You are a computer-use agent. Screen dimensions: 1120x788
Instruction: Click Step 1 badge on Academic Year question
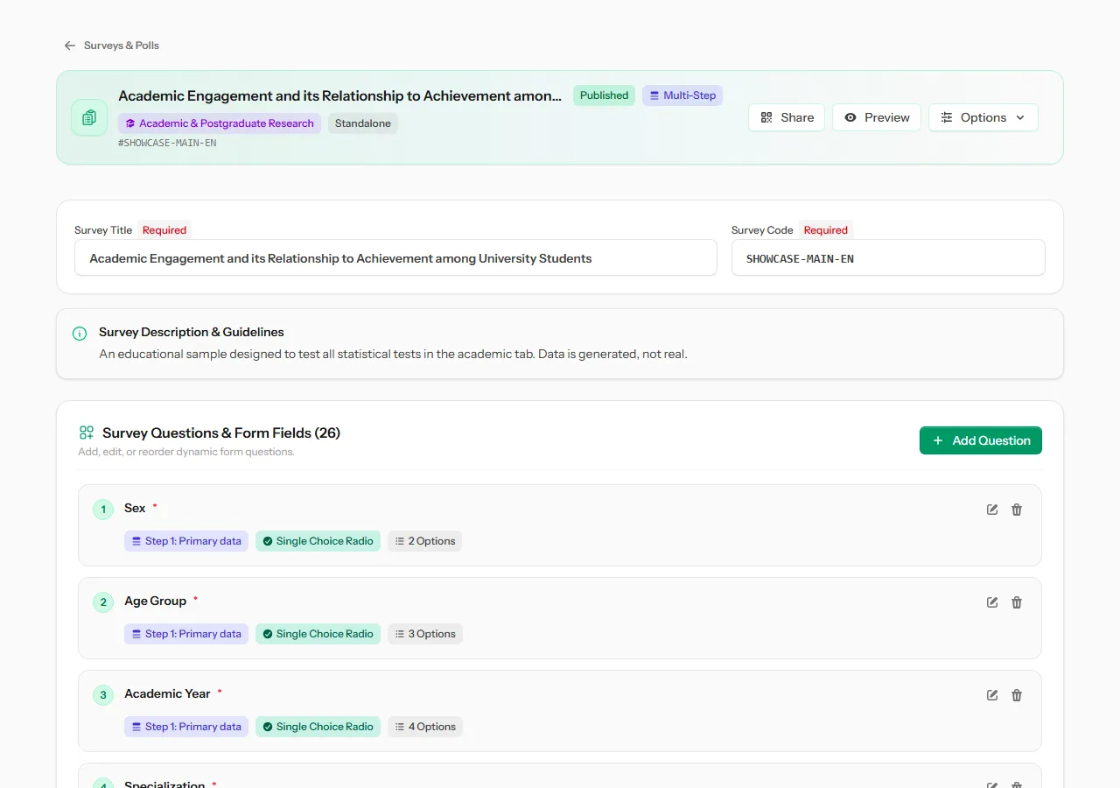pyautogui.click(x=186, y=727)
